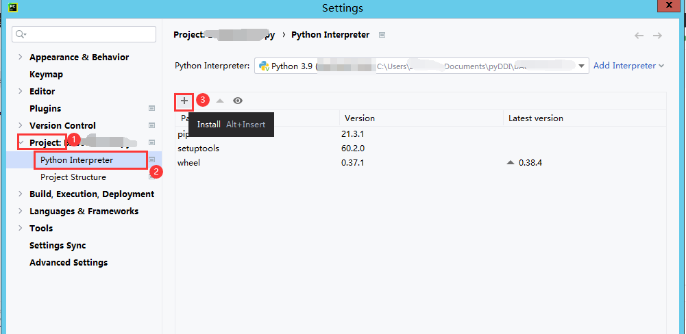Select the wheel package row
Image resolution: width=686 pixels, height=334 pixels.
(420, 163)
